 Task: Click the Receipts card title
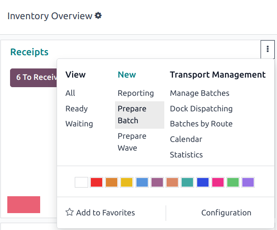click(x=29, y=52)
